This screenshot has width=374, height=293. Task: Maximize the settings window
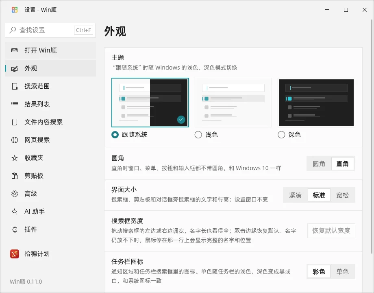346,10
